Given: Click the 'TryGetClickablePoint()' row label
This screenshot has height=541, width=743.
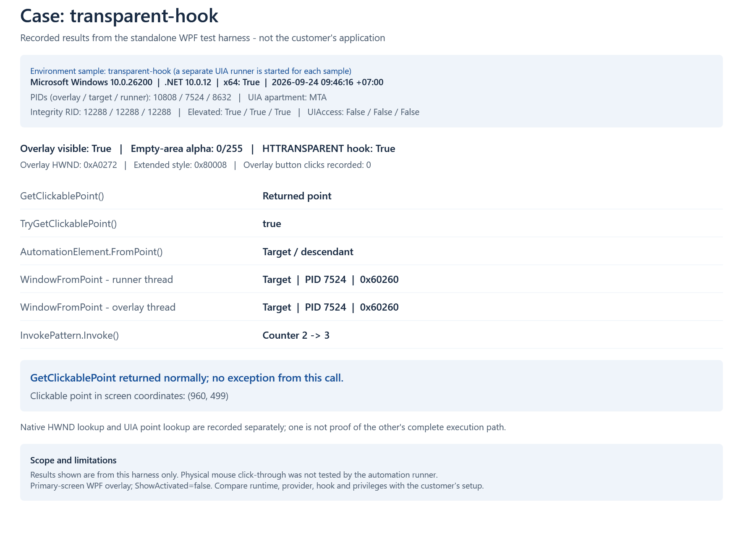Looking at the screenshot, I should tap(68, 224).
